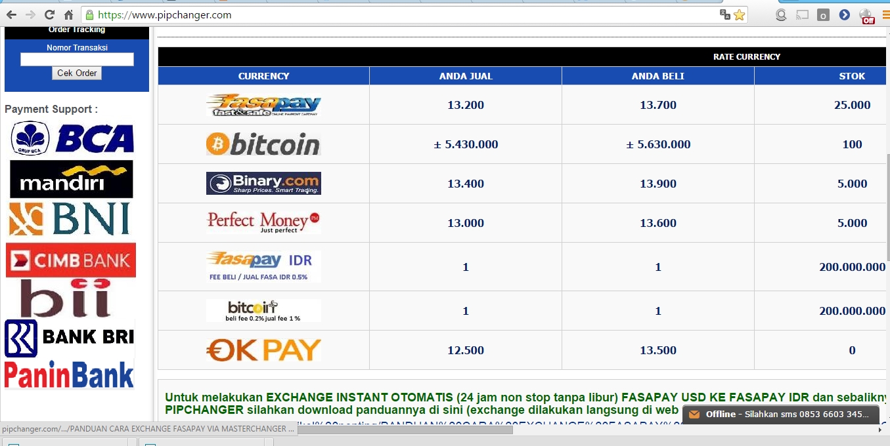Viewport: 890px width, 446px height.
Task: Click the ANDA BELI column header
Action: [658, 76]
